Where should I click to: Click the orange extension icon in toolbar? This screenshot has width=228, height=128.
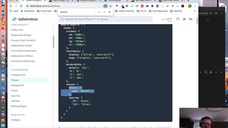142,6
